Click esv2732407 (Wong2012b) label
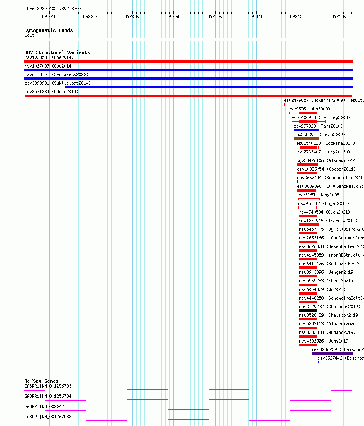 tap(323, 152)
